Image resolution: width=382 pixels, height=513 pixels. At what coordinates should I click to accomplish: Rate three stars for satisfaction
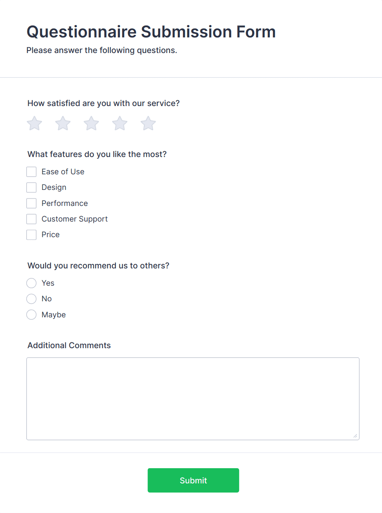pyautogui.click(x=91, y=123)
